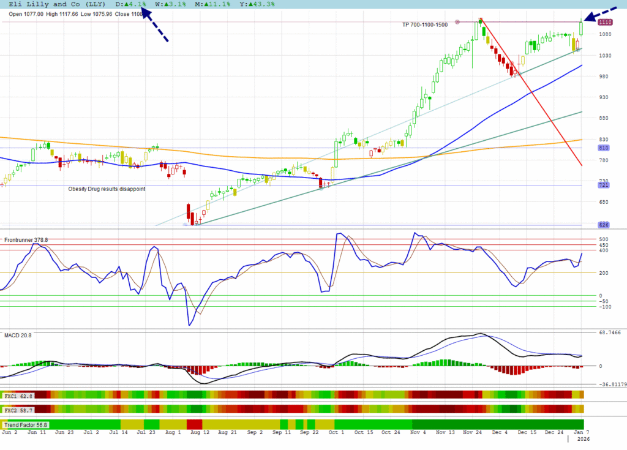Select the 1110 price tag on the axis
This screenshot has width=627, height=450.
605,22
